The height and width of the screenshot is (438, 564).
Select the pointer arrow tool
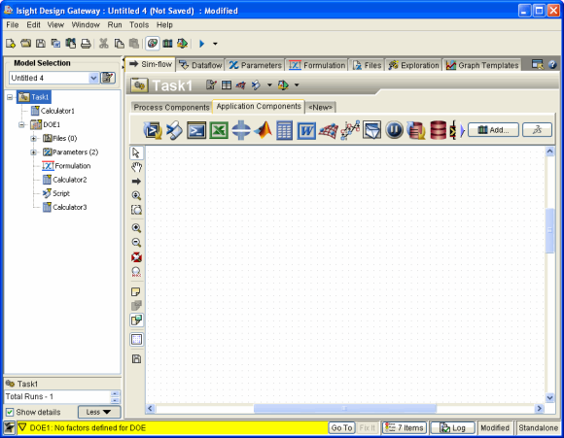click(136, 152)
